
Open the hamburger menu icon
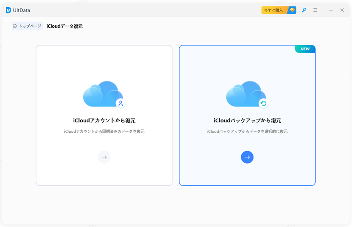pos(315,10)
